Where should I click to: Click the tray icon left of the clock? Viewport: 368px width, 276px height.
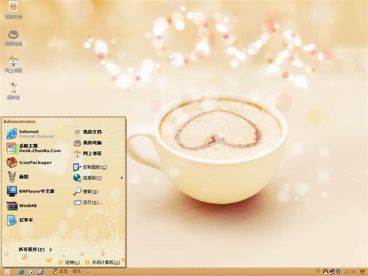click(x=338, y=271)
